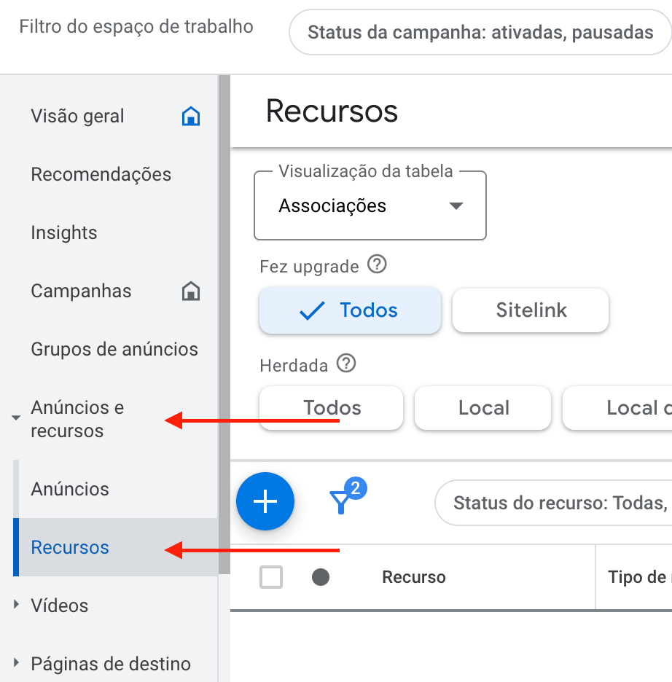Choose the Local chip under Herdada
This screenshot has width=672, height=682.
click(x=483, y=408)
